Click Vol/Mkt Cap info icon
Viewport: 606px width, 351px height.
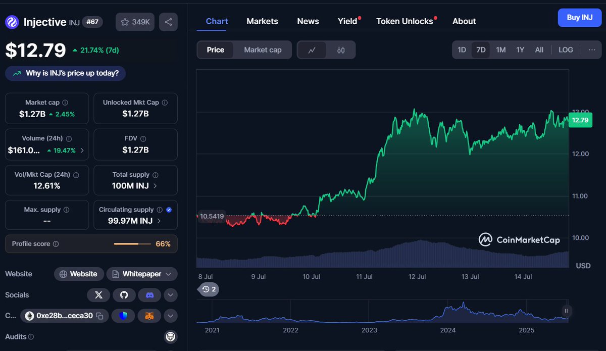[x=76, y=175]
